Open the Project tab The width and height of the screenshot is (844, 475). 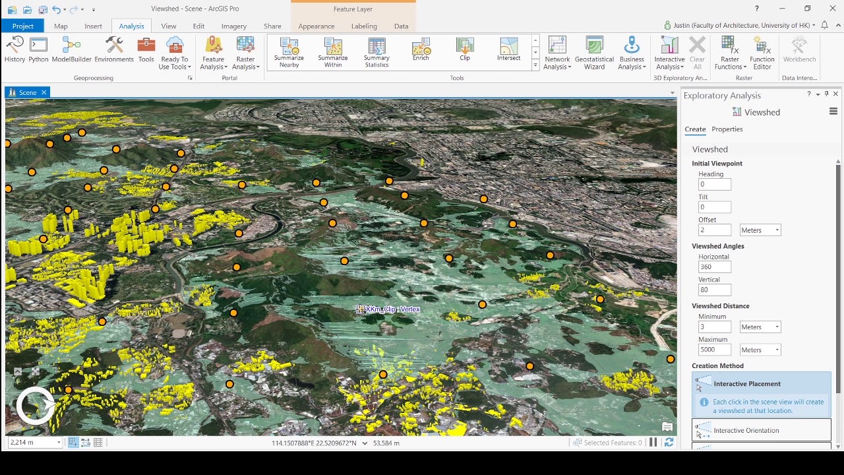(22, 26)
